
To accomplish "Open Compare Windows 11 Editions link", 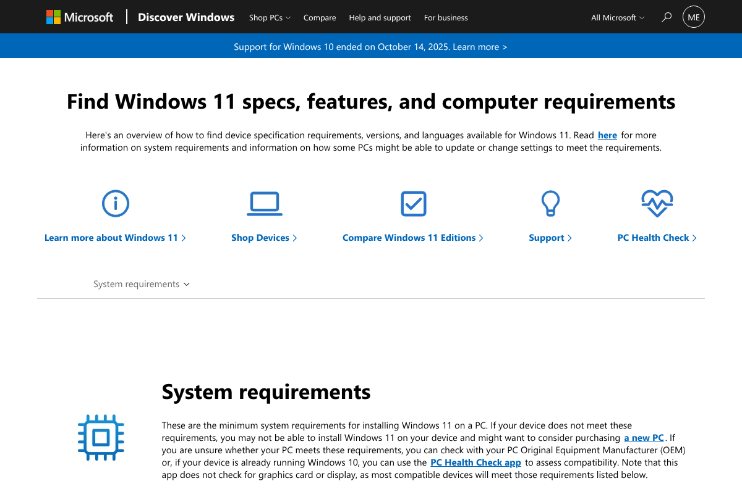I will [413, 238].
